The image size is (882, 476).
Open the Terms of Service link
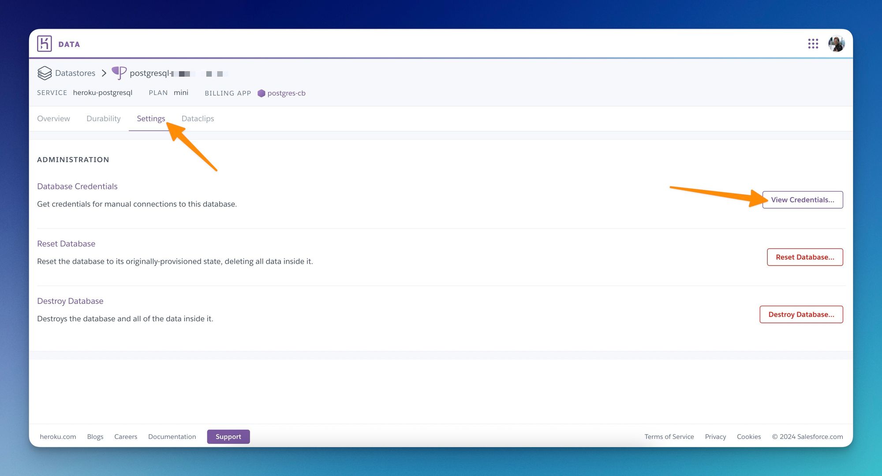(x=669, y=437)
